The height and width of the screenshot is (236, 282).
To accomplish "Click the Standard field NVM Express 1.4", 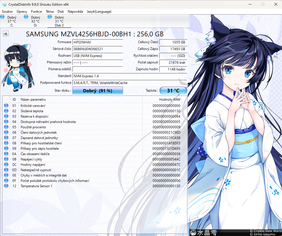I will [130, 76].
